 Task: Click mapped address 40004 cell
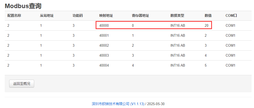[x=104, y=66]
